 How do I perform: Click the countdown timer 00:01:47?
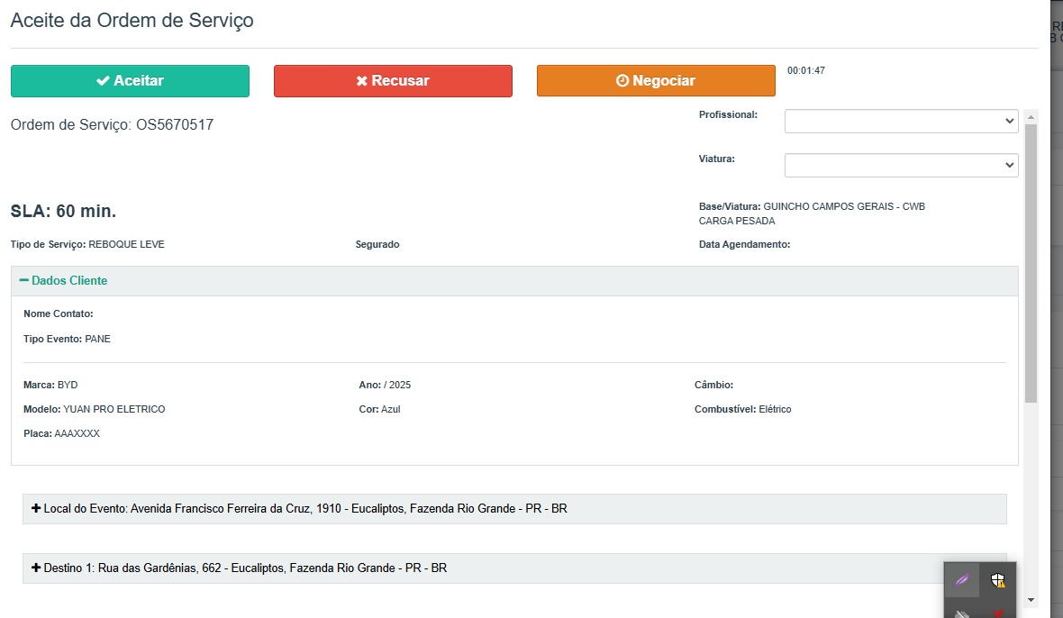(x=806, y=70)
